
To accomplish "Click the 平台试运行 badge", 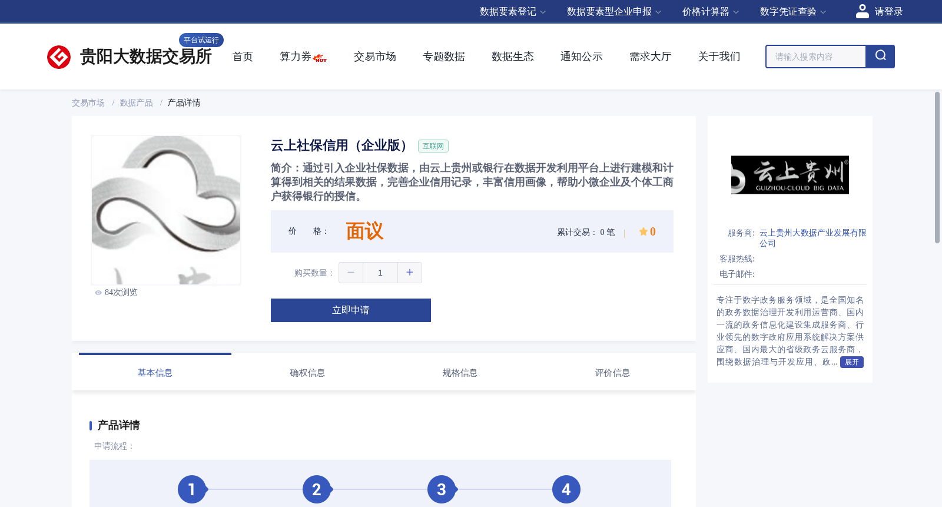I will 201,40.
